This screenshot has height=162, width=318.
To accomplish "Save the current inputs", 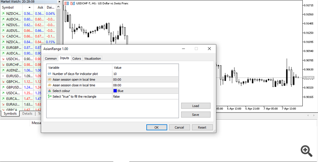I will pos(196,115).
